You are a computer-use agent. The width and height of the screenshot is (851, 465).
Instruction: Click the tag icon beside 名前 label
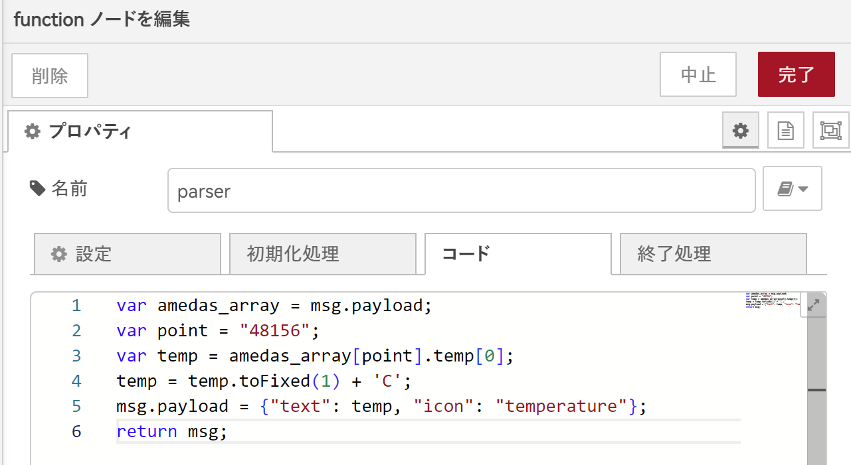(37, 188)
